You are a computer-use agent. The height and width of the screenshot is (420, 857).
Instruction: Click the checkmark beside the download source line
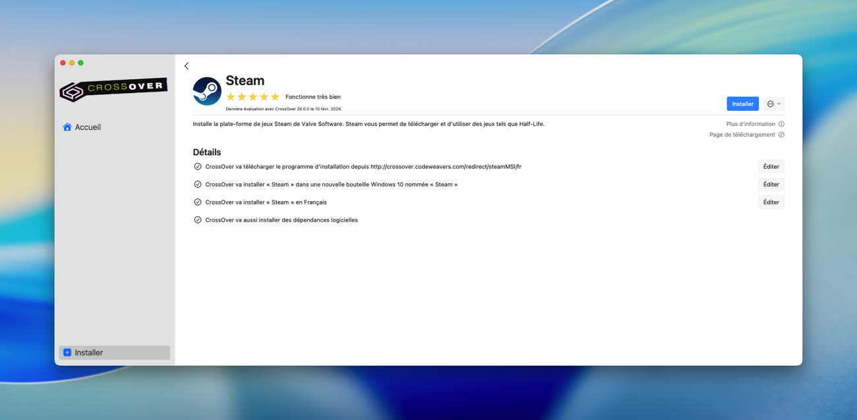pyautogui.click(x=198, y=167)
